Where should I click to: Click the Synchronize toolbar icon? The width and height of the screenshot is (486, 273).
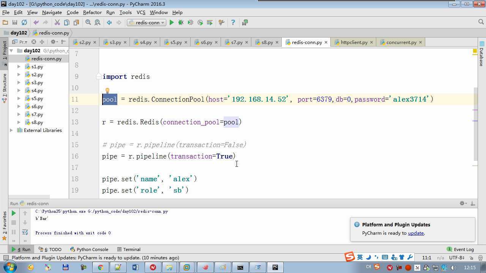pyautogui.click(x=24, y=23)
